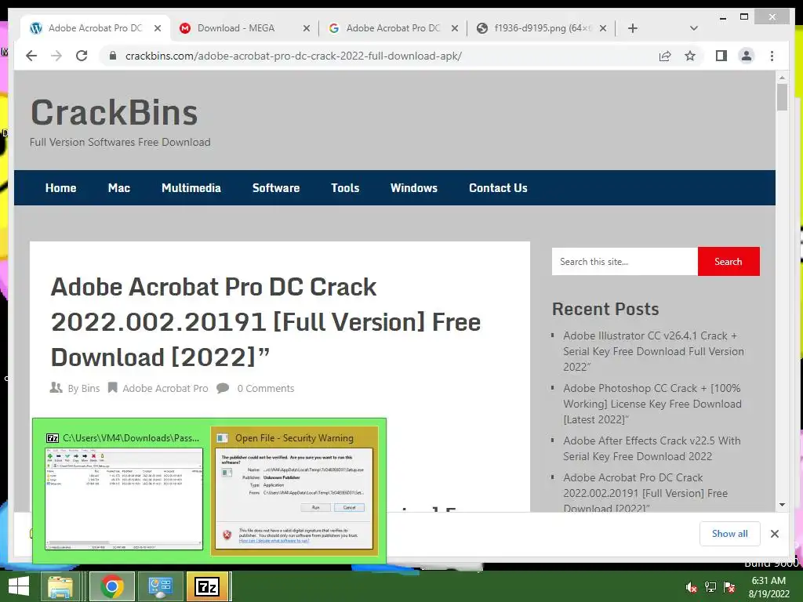Open Adobe After Effects Crack v22.5 post

tap(652, 448)
